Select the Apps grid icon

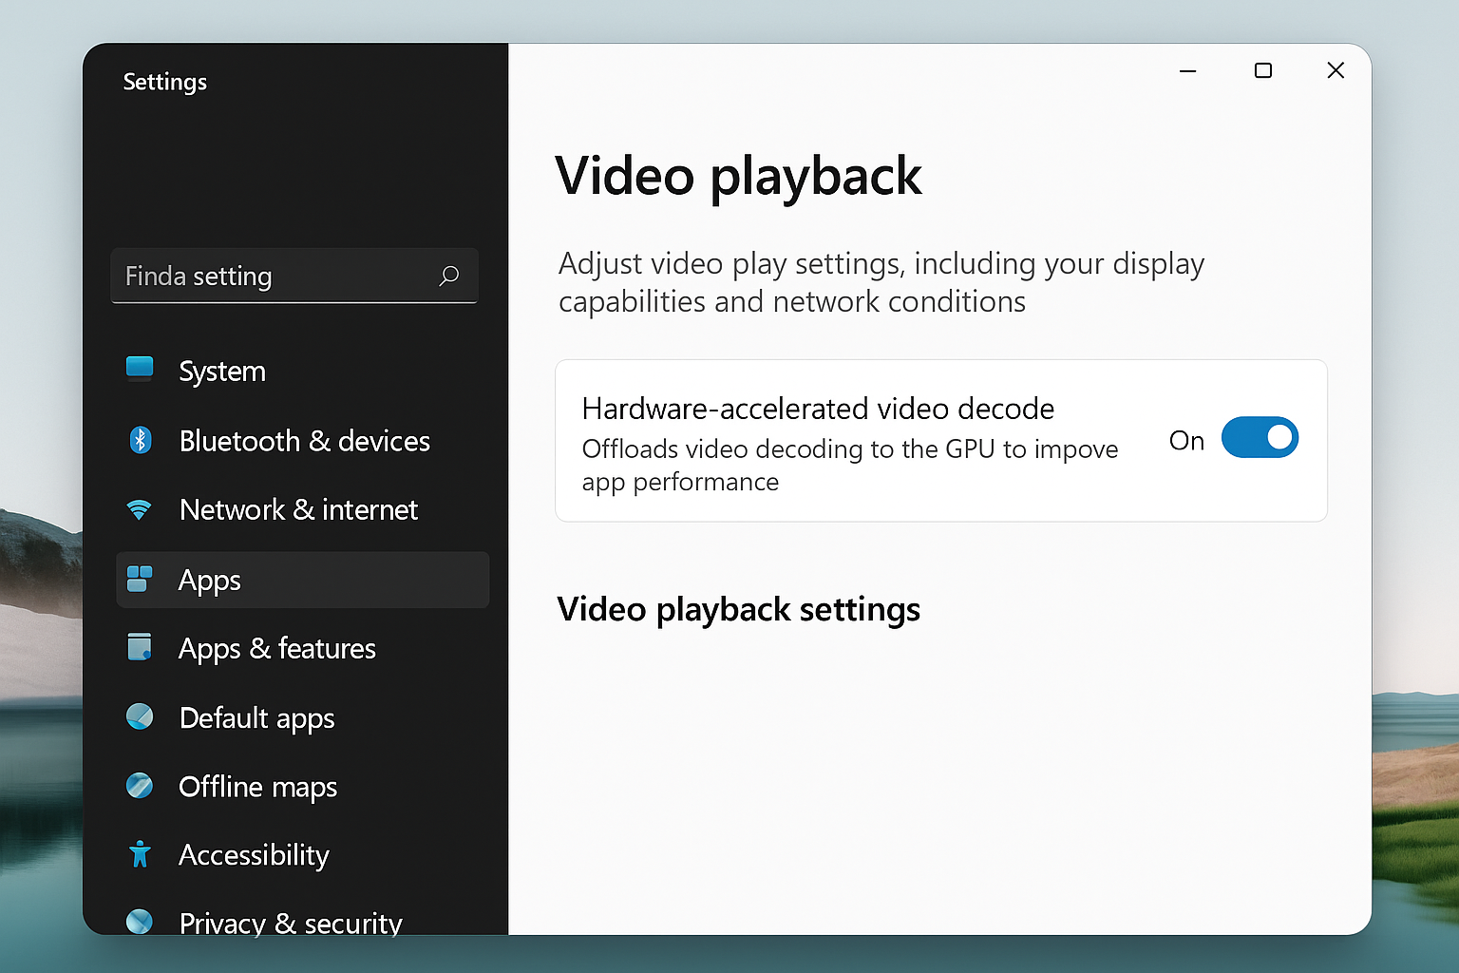[x=140, y=579]
